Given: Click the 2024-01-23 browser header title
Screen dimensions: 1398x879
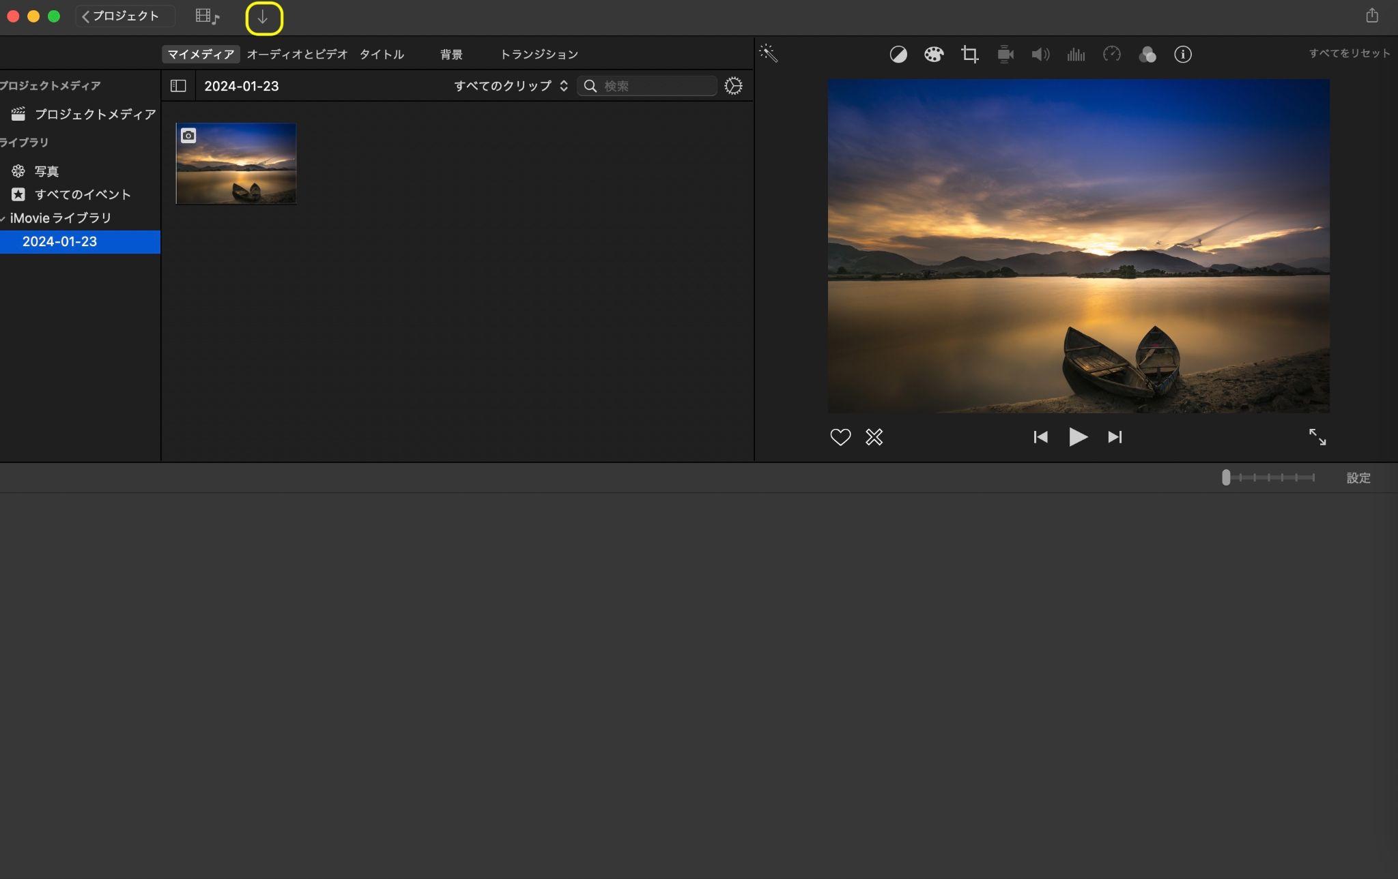Looking at the screenshot, I should (x=242, y=86).
